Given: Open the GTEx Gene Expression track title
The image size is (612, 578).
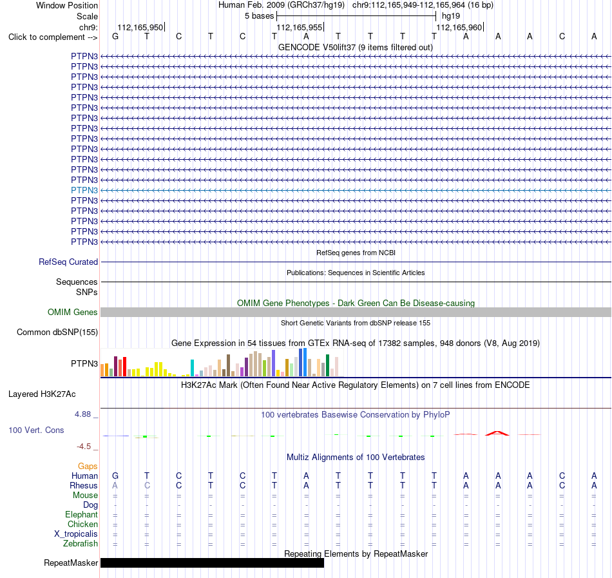Looking at the screenshot, I should tap(356, 343).
